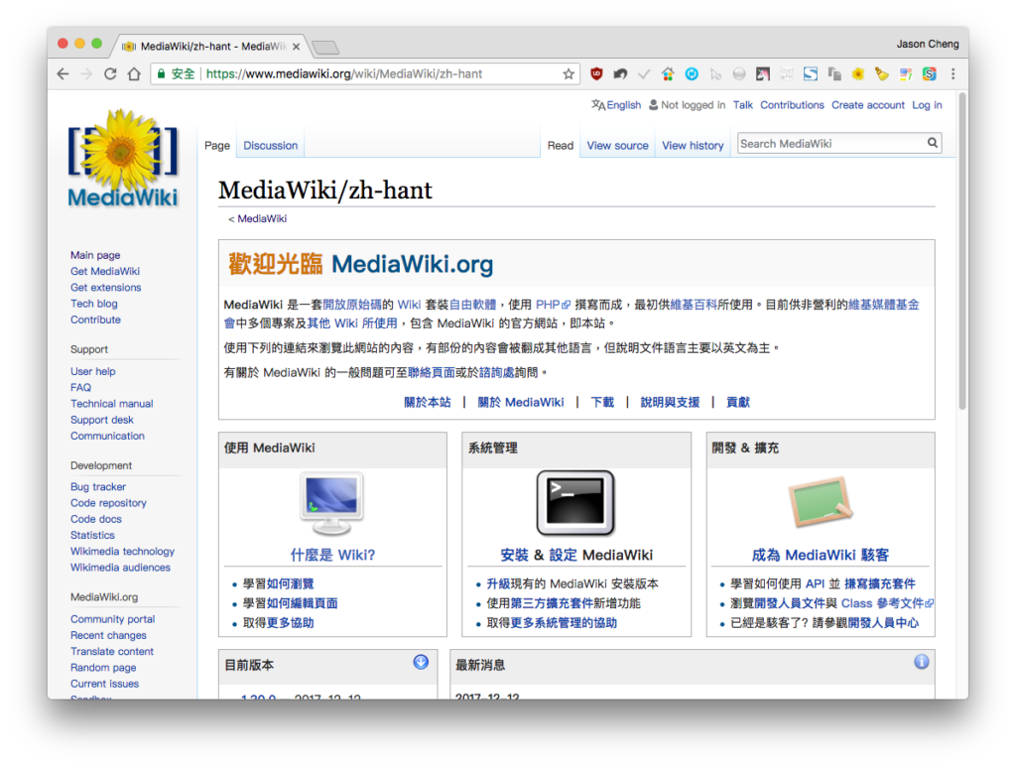Click the broom cleaner extension icon
Viewport: 1016px width, 767px height.
(x=881, y=73)
